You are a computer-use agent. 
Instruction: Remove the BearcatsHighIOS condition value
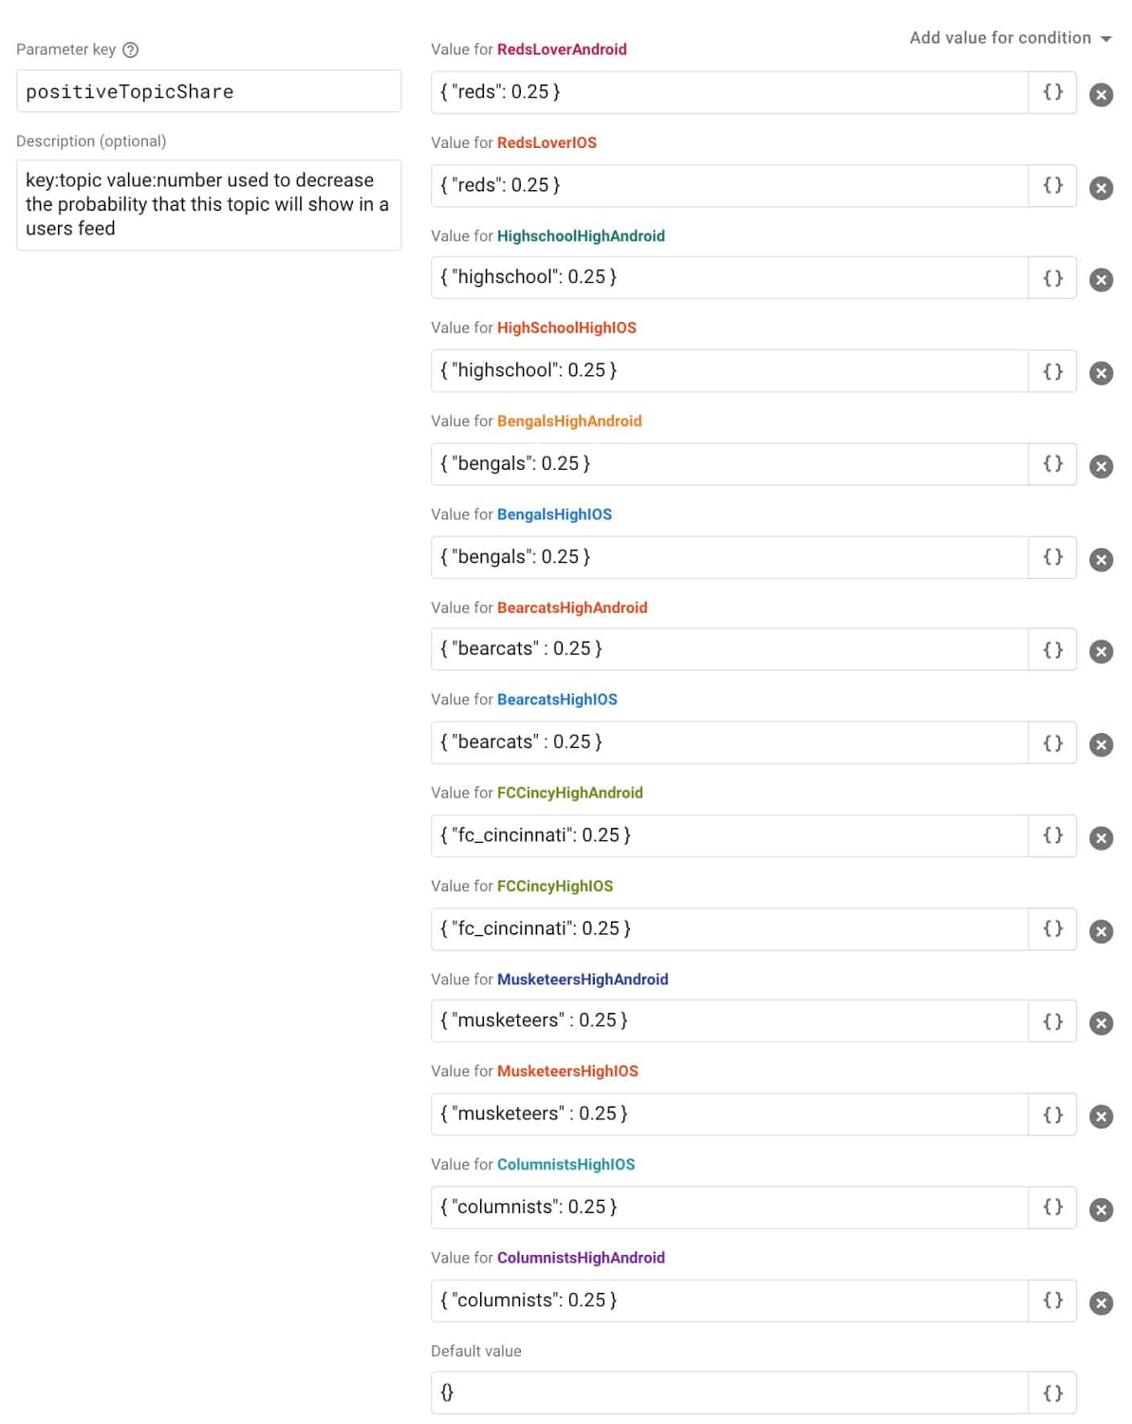click(1102, 743)
